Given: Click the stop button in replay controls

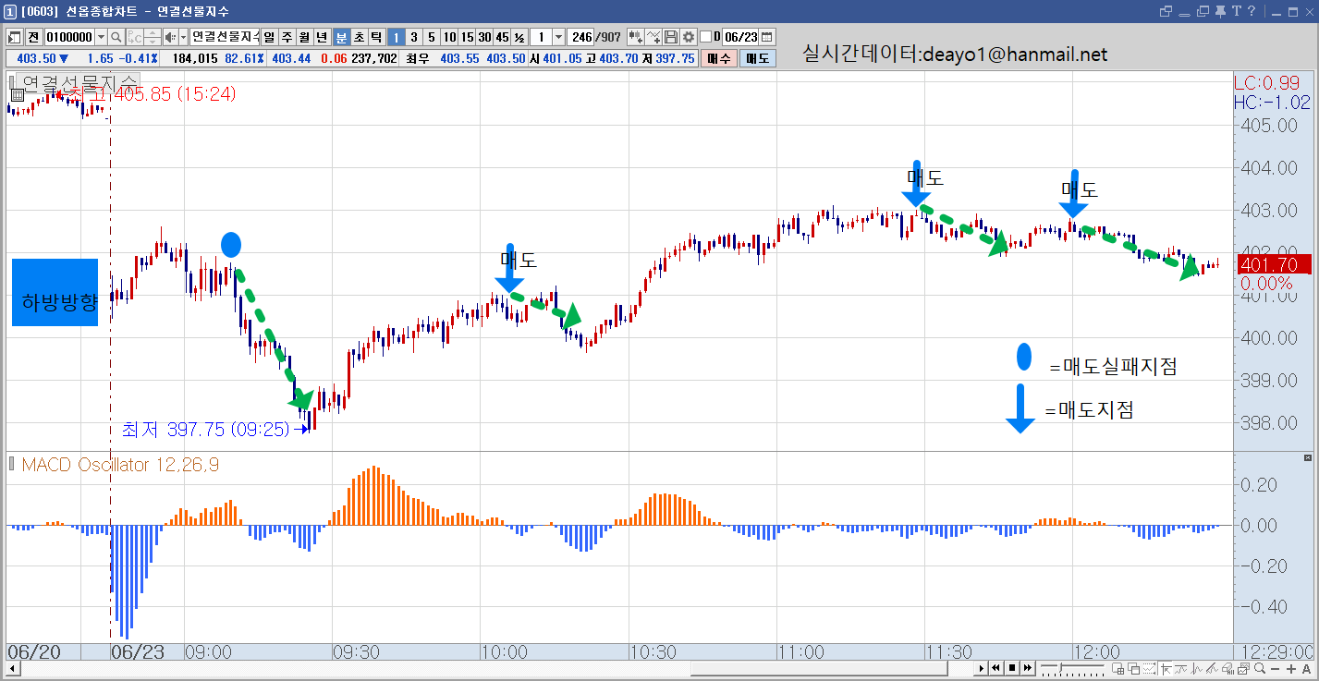Looking at the screenshot, I should (1012, 668).
